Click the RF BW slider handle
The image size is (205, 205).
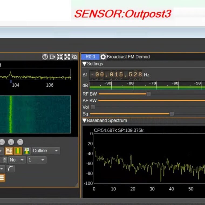[x=148, y=94]
